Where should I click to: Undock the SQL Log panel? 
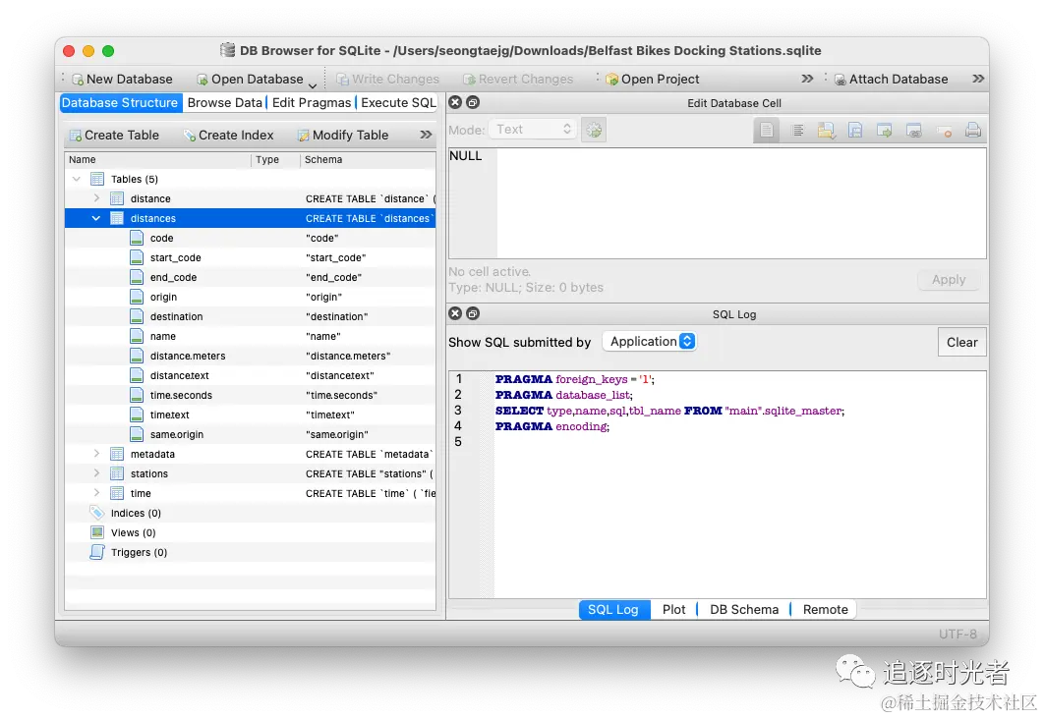[x=473, y=313]
